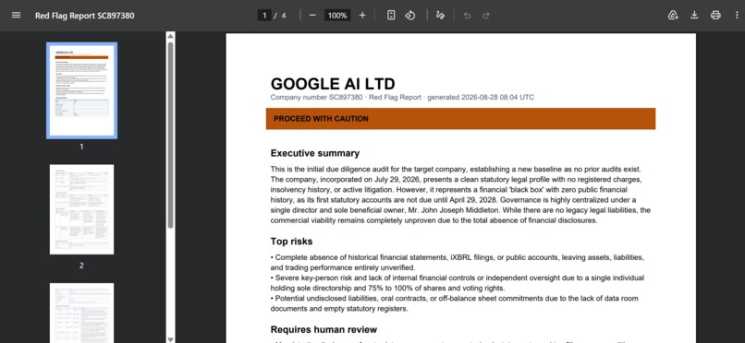Open the more actions three-dot menu
The image size is (745, 343).
point(737,15)
